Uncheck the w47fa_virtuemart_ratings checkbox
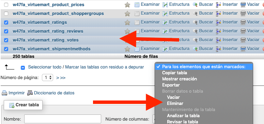 coord(6,22)
